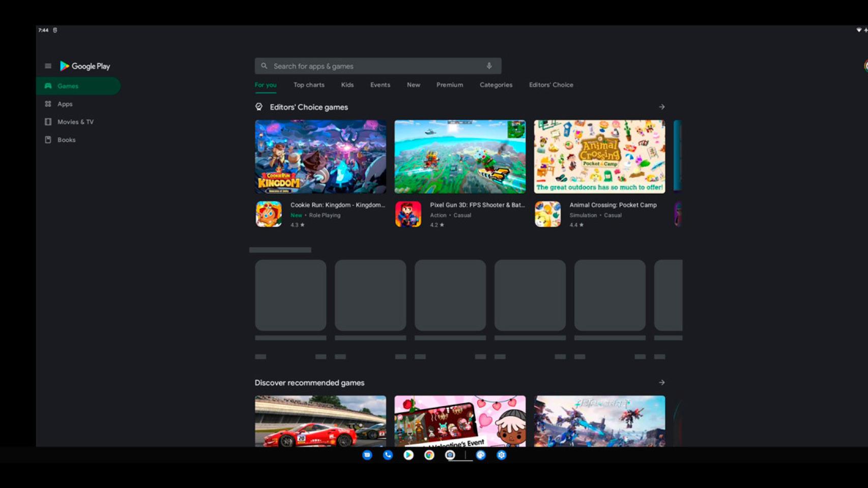Open Pixel Gun 3D banner image
This screenshot has width=868, height=488.
pyautogui.click(x=460, y=157)
